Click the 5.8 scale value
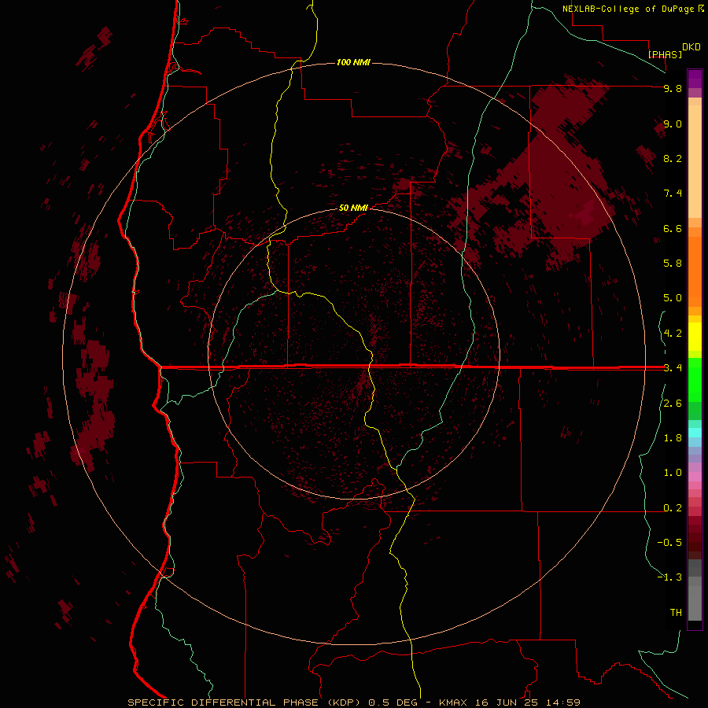 (x=673, y=264)
